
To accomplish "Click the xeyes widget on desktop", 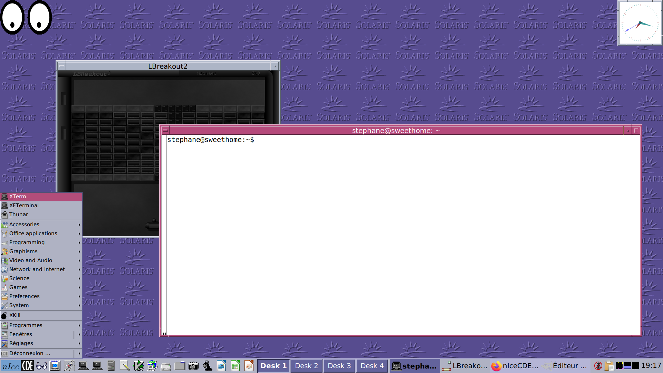I will (x=26, y=17).
